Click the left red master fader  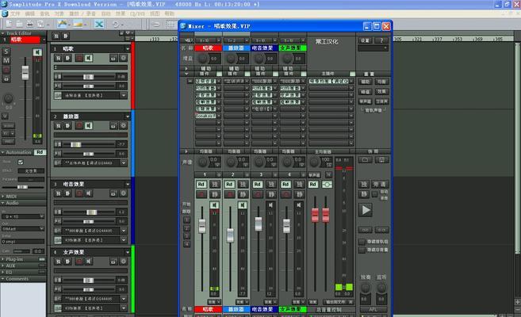[x=315, y=215]
